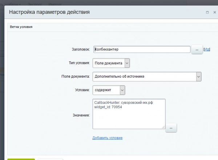Screen dimensions: 218x160
Task: Open the Условие dropdown showing 'содержит'
Action: click(109, 90)
